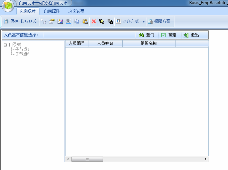Switch to the 页面控件 tab

coord(52,11)
